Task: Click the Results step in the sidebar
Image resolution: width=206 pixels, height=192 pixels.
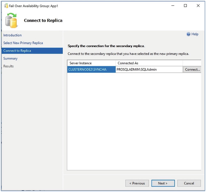Action: pyautogui.click(x=8, y=66)
